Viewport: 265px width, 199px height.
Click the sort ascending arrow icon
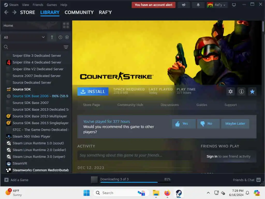52,37
